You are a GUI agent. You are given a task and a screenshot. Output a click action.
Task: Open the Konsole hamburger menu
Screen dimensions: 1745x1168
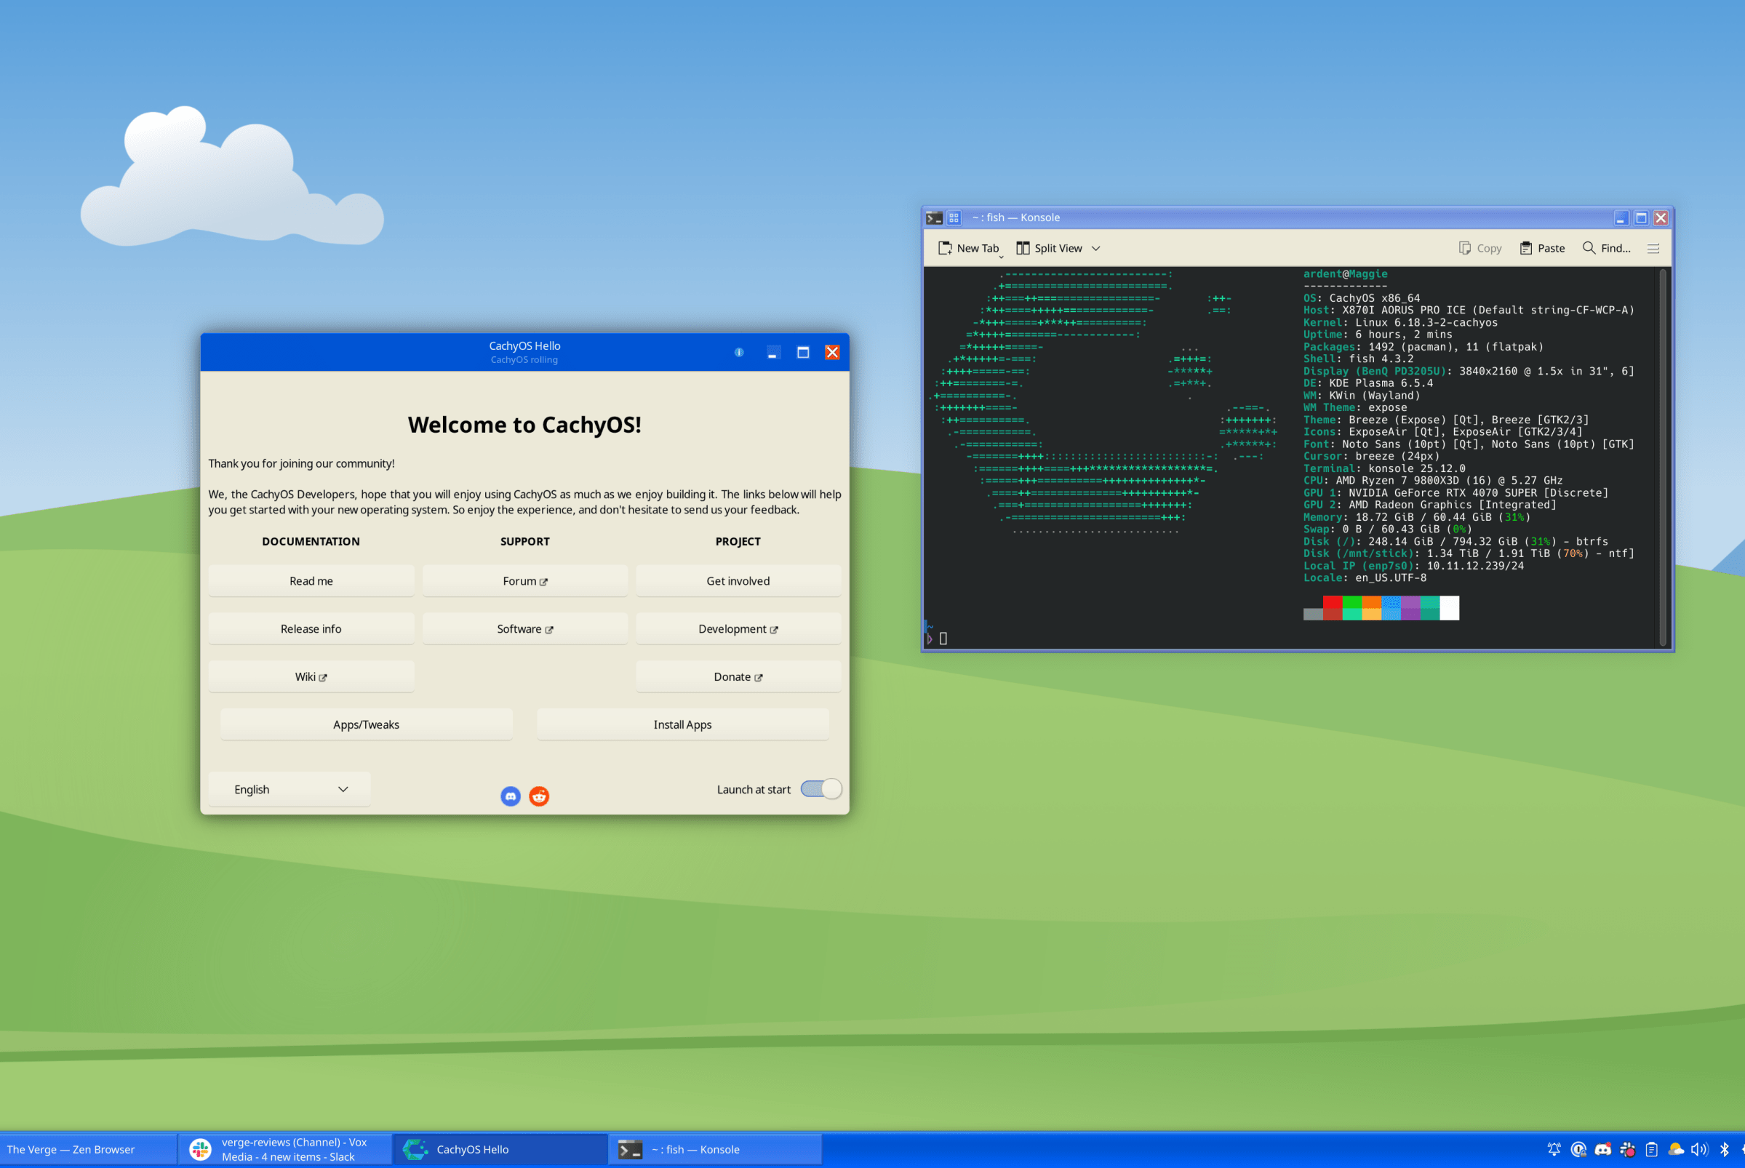[1653, 248]
